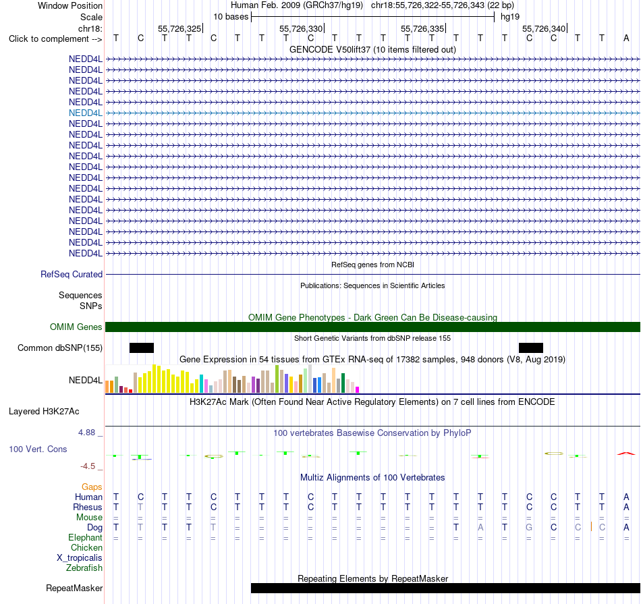Screen dimensions: 641x604
Task: Click the '10 bases' scale bar label
Action: (231, 17)
